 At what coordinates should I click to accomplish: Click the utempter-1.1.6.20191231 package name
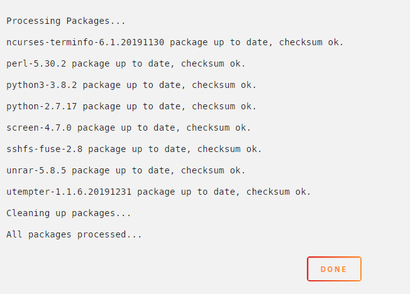coord(69,192)
